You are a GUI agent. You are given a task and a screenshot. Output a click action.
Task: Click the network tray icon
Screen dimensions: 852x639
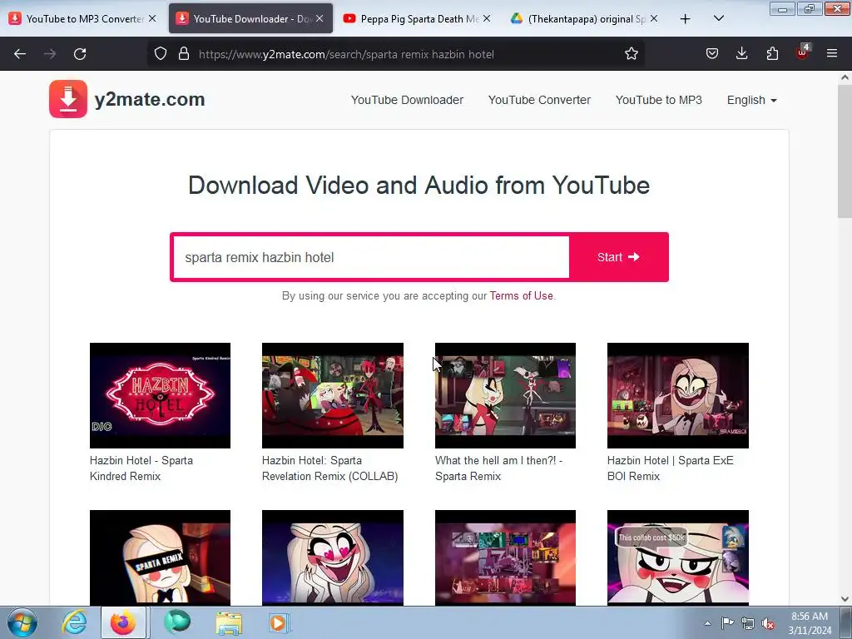pos(748,624)
